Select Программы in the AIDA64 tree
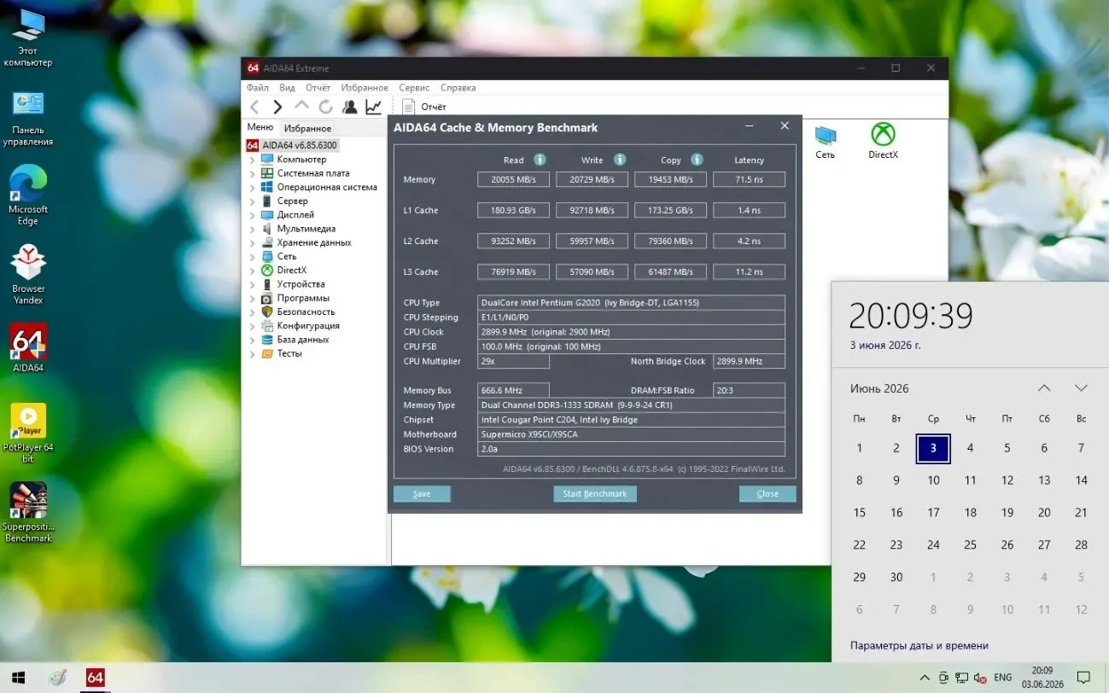 [303, 298]
